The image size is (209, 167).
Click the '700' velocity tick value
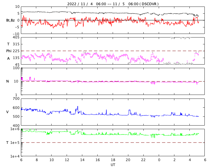point(16,99)
